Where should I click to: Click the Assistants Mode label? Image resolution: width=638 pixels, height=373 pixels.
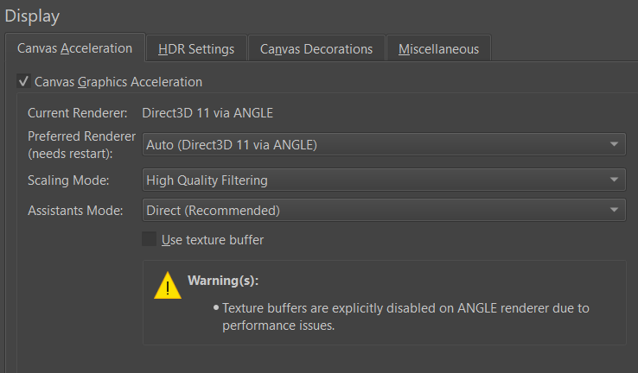point(75,210)
